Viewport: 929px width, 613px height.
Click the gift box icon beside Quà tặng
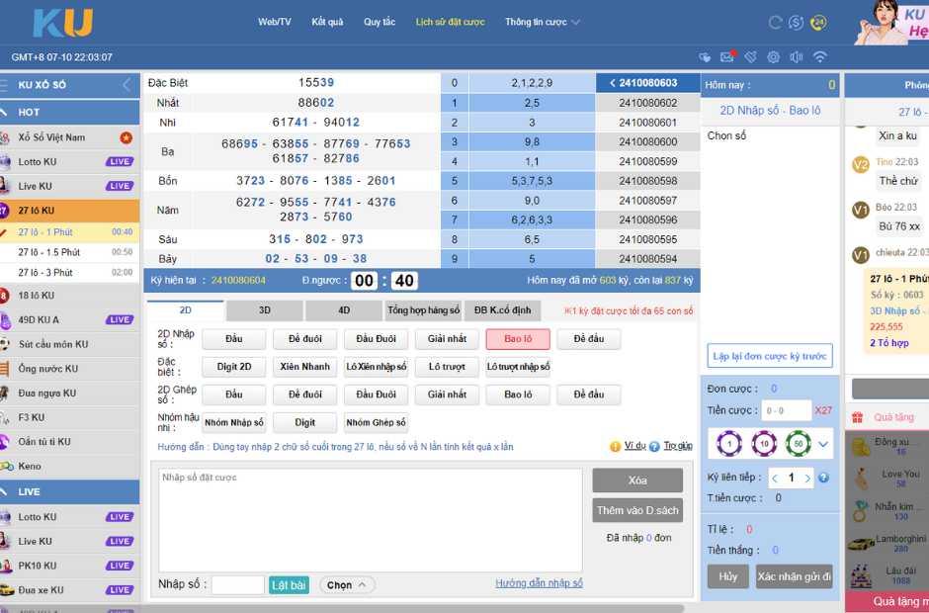coord(857,417)
